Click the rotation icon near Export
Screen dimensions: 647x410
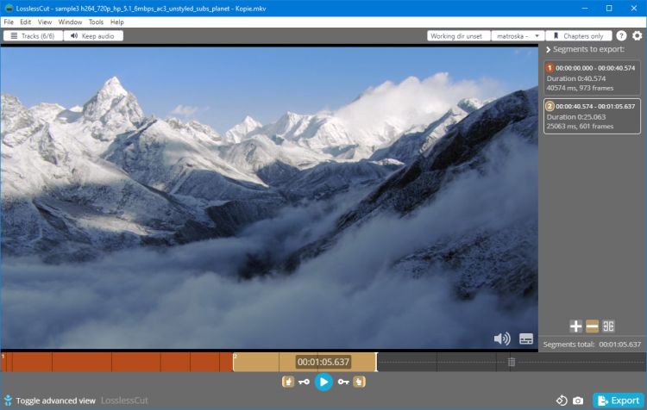click(x=561, y=401)
